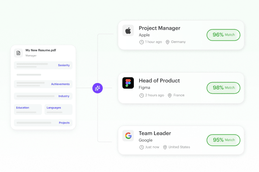Select the Seniority tag in resume
The height and width of the screenshot is (172, 259).
coord(64,65)
